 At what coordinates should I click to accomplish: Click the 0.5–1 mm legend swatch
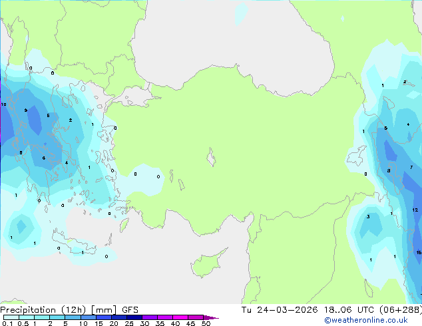(x=27, y=317)
